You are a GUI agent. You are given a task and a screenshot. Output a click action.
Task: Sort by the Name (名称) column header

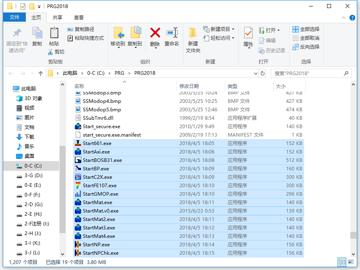coord(79,86)
